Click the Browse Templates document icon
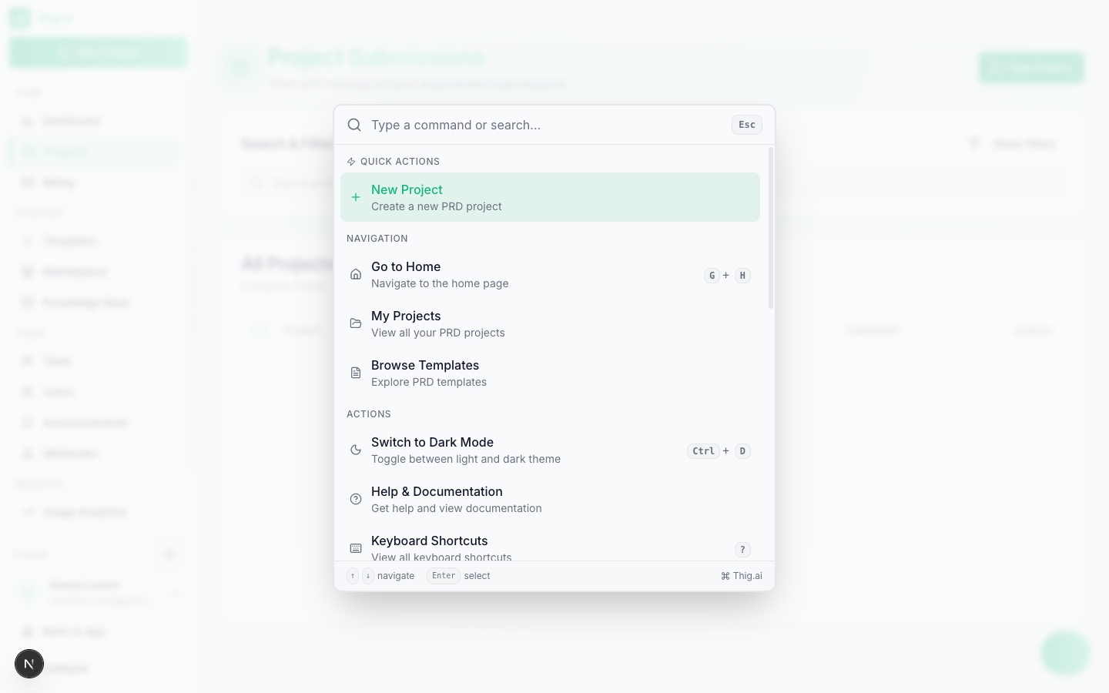 [x=355, y=372]
